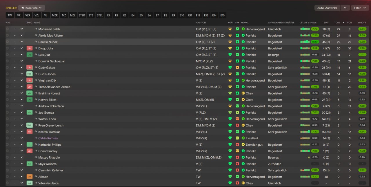Image resolution: width=371 pixels, height=187 pixels.
Task: Click the yellow sharpness icon for Calvin Ramsay
Action: pyautogui.click(x=237, y=138)
